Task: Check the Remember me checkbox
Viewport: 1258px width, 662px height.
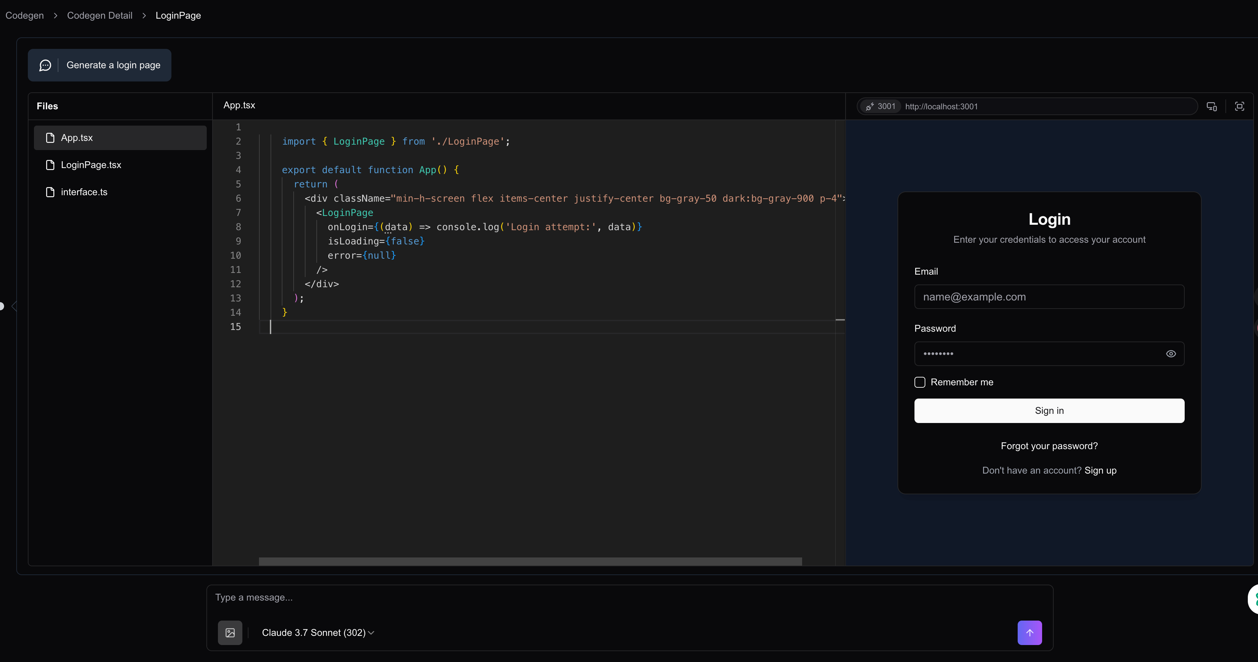Action: (x=920, y=382)
